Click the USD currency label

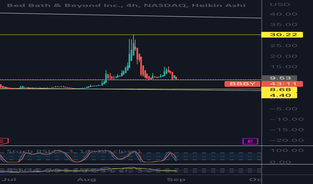pyautogui.click(x=280, y=4)
